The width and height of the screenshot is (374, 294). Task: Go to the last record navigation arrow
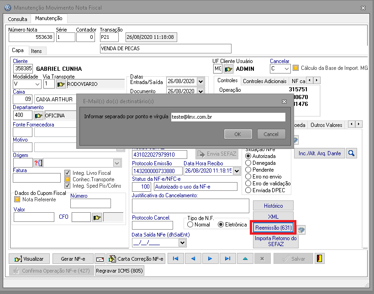coord(227,258)
